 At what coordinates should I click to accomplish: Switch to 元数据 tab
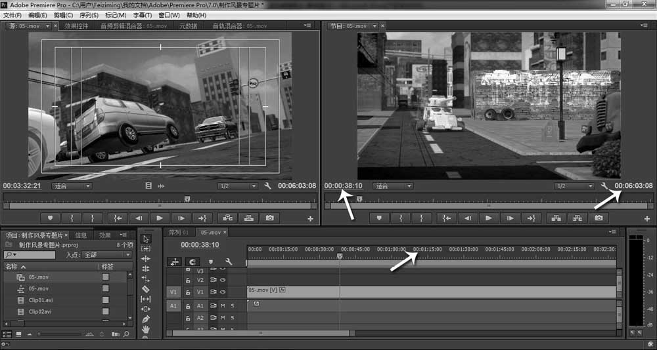(x=188, y=26)
